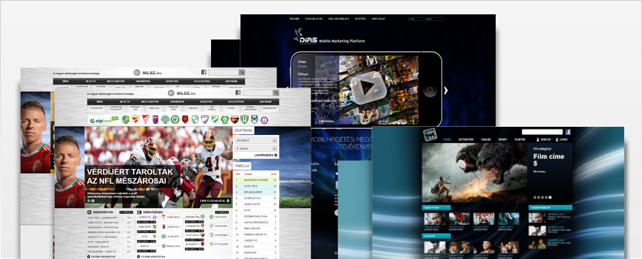The height and width of the screenshot is (259, 642).
Task: Focus the e-mail login field on DIAS
Action: point(417,19)
